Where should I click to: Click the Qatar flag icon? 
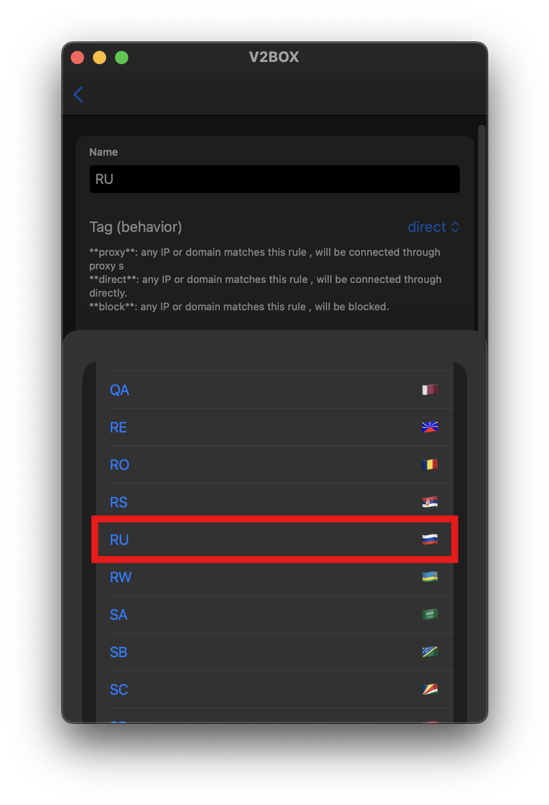(430, 390)
